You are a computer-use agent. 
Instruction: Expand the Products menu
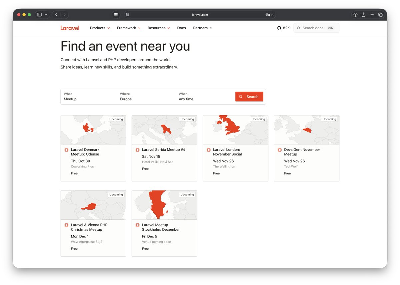100,28
